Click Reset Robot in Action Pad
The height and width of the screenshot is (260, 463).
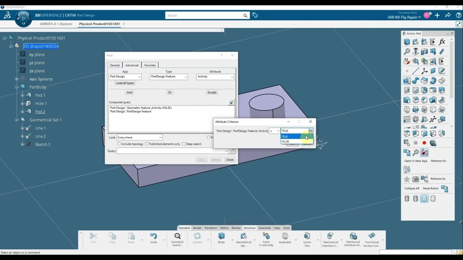tap(431, 188)
